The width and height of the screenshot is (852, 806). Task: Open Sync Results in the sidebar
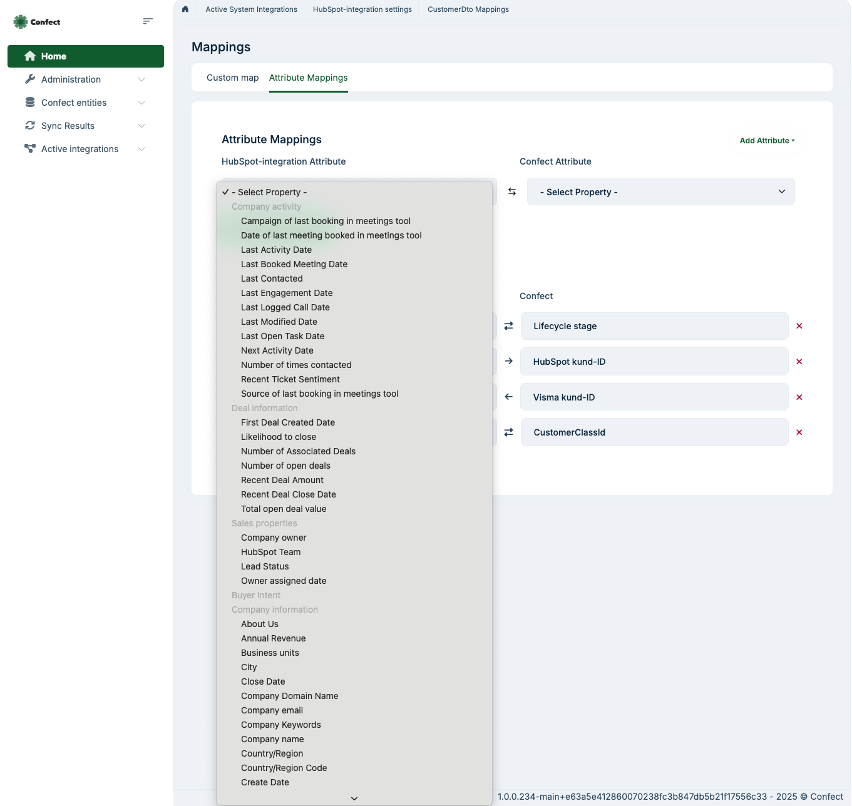(x=86, y=126)
